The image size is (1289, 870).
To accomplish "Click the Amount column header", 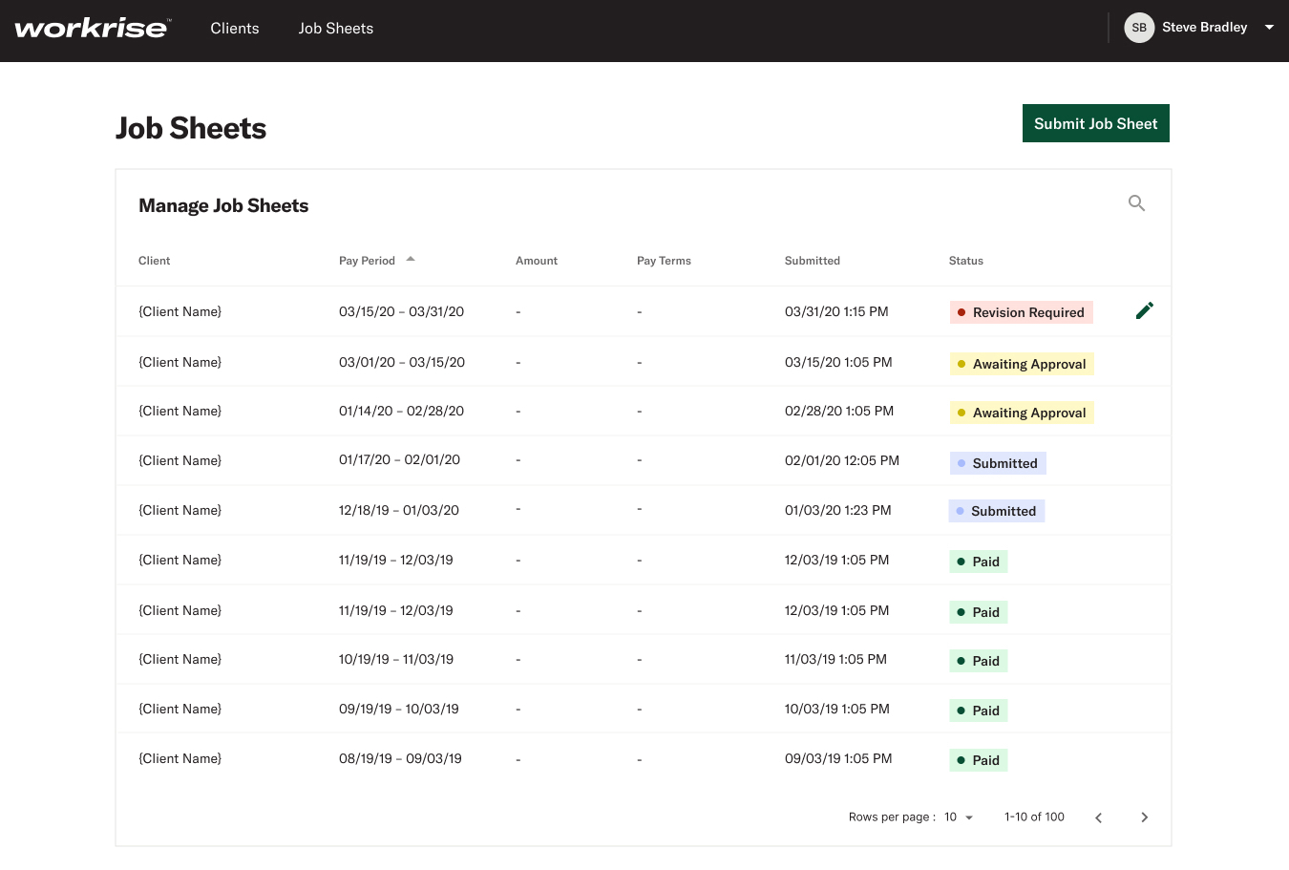I will click(537, 261).
